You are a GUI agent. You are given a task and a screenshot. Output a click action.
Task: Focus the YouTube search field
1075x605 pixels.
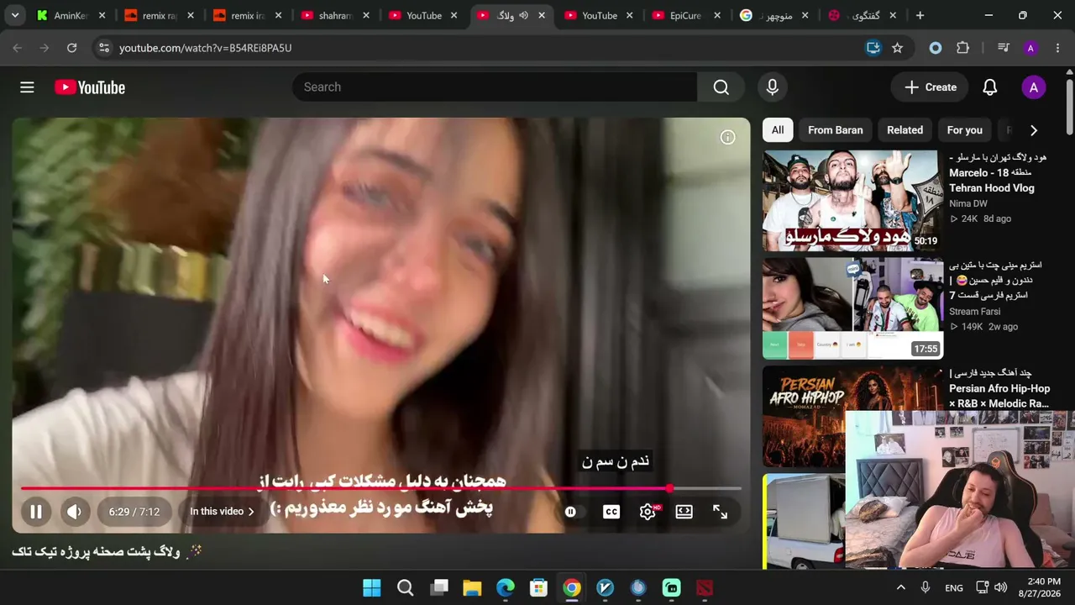[x=495, y=87]
